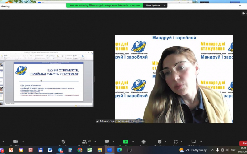Screen dimensions: 247x154
Task: Open the round dark app icon after Edge
Action: point(129,150)
